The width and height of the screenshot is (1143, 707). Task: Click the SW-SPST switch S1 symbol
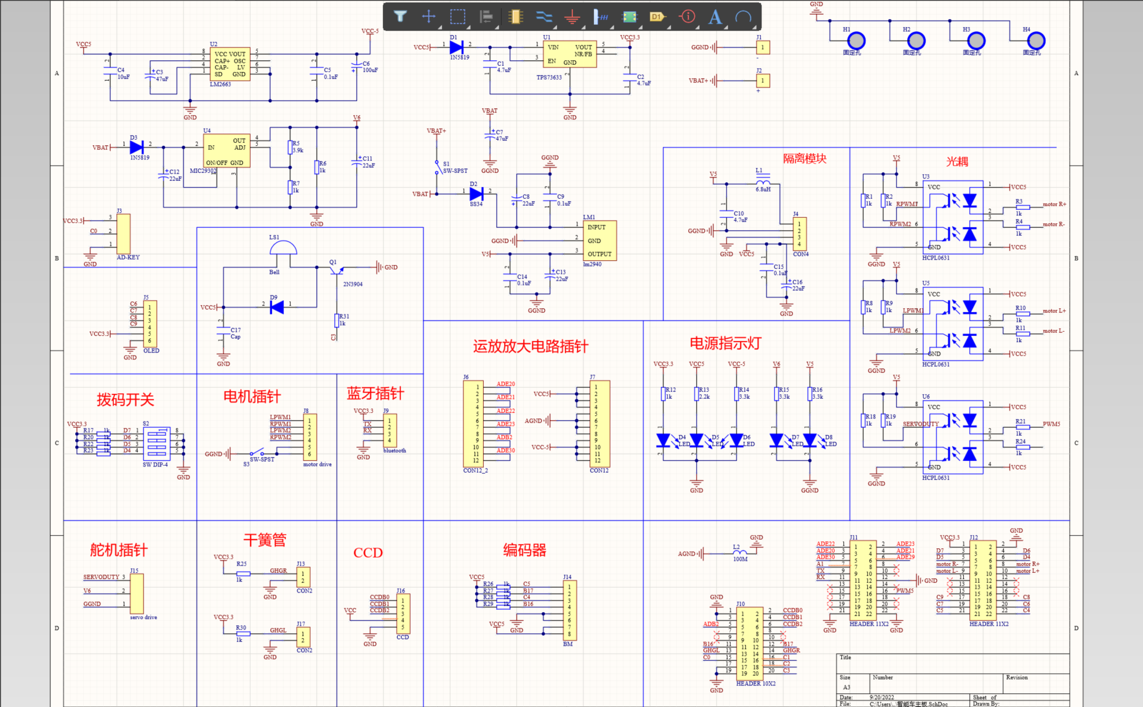(x=438, y=166)
